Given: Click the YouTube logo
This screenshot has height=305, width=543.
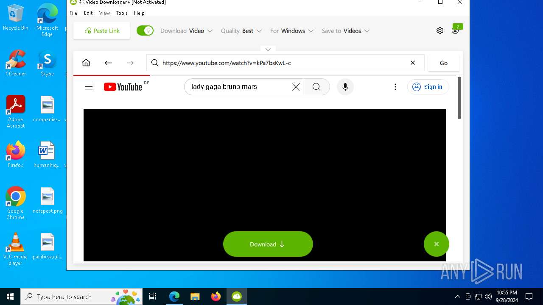Looking at the screenshot, I should (x=123, y=87).
